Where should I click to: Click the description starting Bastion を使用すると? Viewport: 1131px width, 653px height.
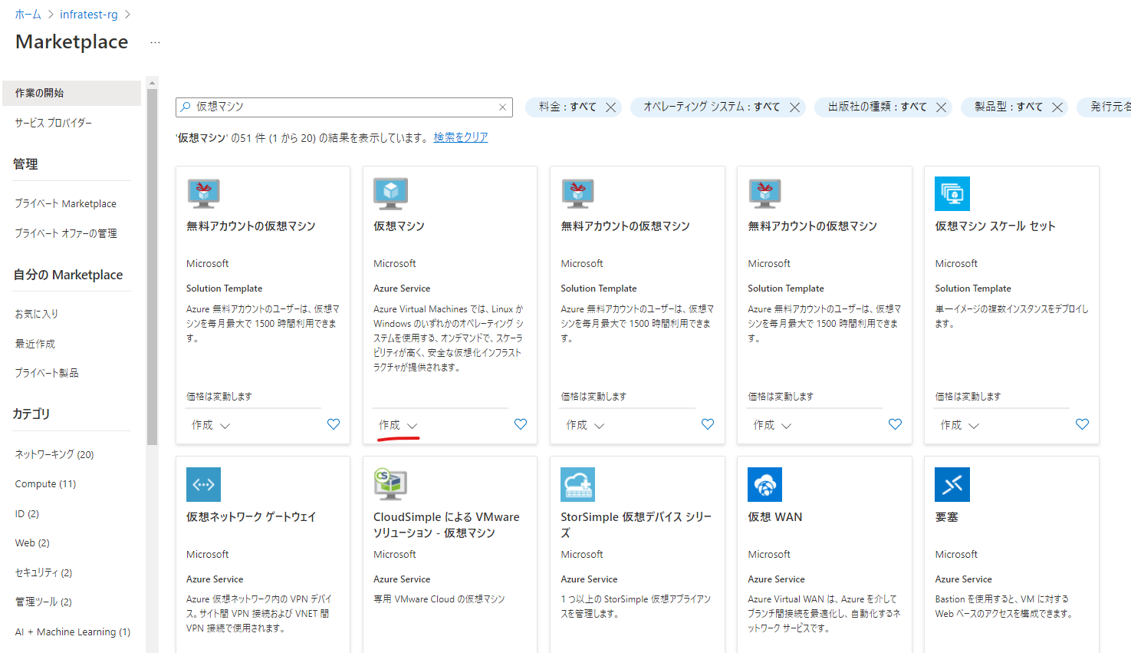point(1004,606)
